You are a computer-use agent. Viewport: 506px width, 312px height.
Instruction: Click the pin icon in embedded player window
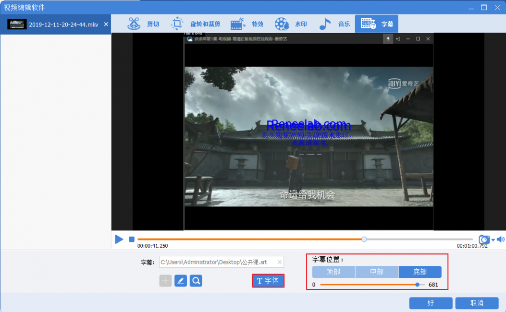[388, 39]
